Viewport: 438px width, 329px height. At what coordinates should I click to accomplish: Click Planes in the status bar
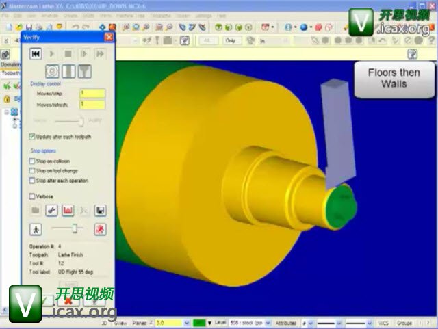click(139, 323)
